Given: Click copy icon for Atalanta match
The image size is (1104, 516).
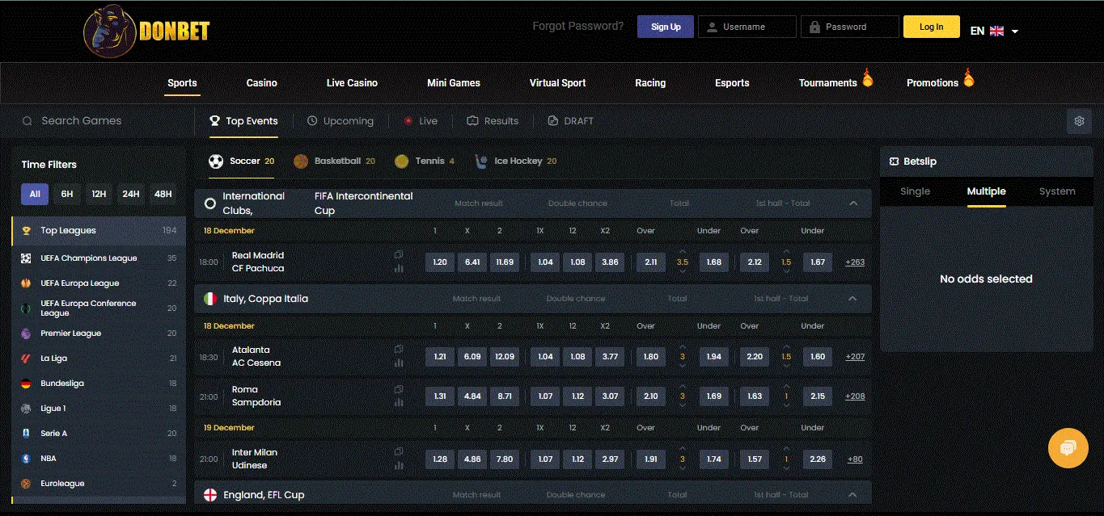Looking at the screenshot, I should click(399, 349).
